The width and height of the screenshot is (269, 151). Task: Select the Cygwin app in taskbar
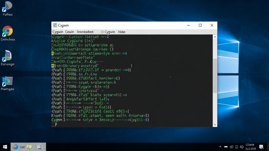40,147
